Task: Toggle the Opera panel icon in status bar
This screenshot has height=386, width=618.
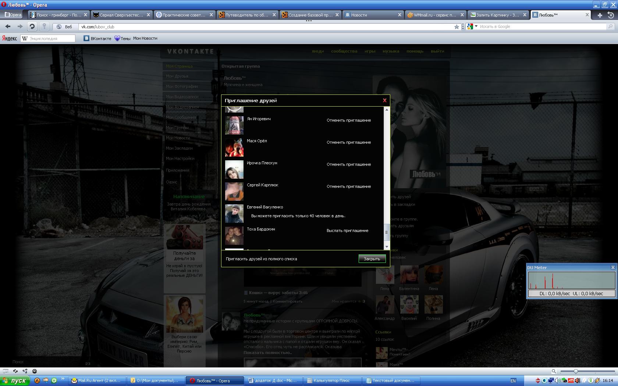Action: [x=6, y=371]
